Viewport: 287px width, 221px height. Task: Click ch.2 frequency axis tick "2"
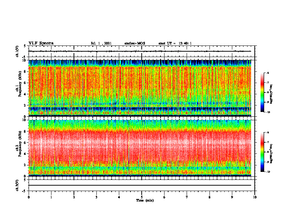point(25,165)
